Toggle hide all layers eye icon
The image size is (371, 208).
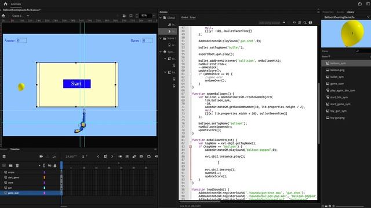pyautogui.click(x=49, y=166)
